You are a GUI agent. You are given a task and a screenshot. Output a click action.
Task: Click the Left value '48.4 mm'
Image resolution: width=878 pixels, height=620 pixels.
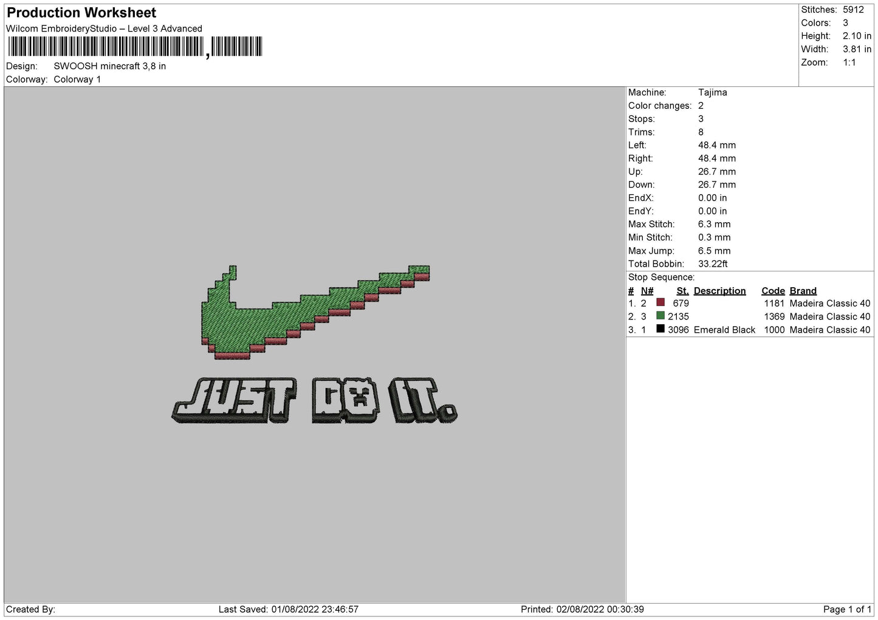click(717, 145)
